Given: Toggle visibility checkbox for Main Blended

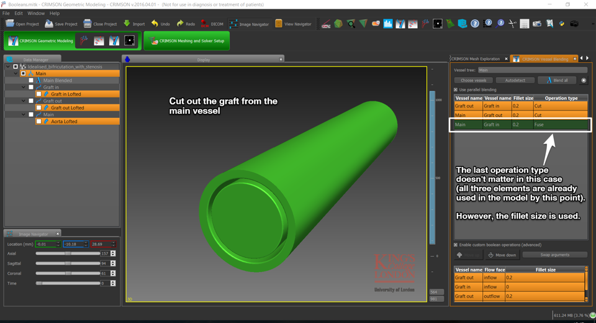Looking at the screenshot, I should [31, 81].
